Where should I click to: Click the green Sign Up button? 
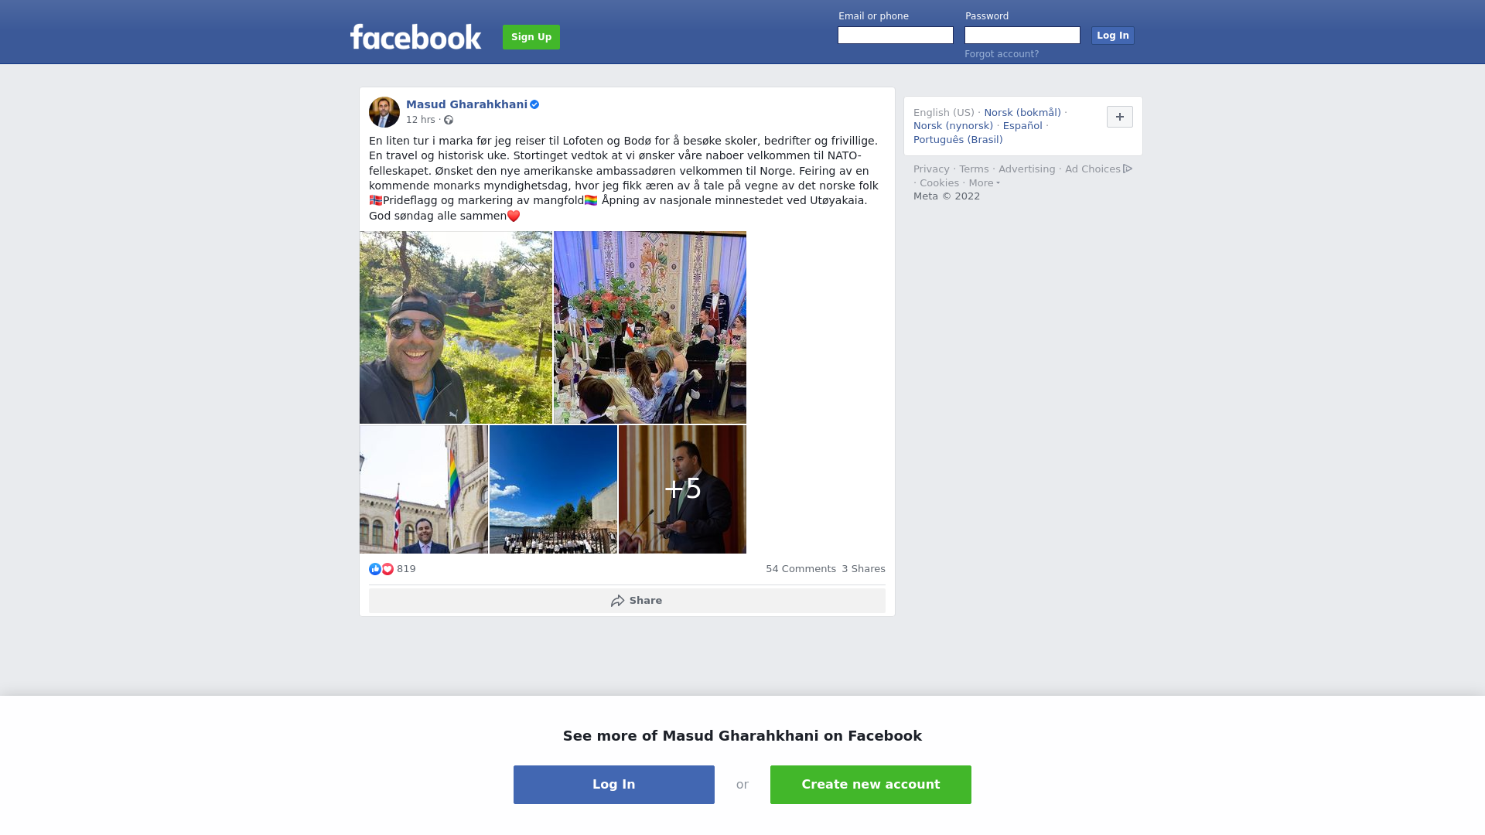(531, 37)
